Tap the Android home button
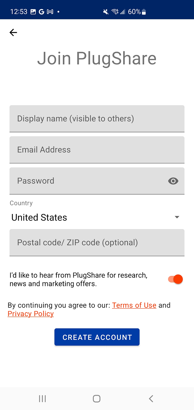This screenshot has width=194, height=410. click(97, 398)
